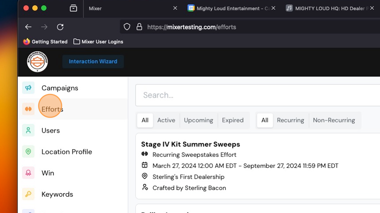Open the Mixer User Logins bookmark folder
380x213 pixels.
click(98, 42)
